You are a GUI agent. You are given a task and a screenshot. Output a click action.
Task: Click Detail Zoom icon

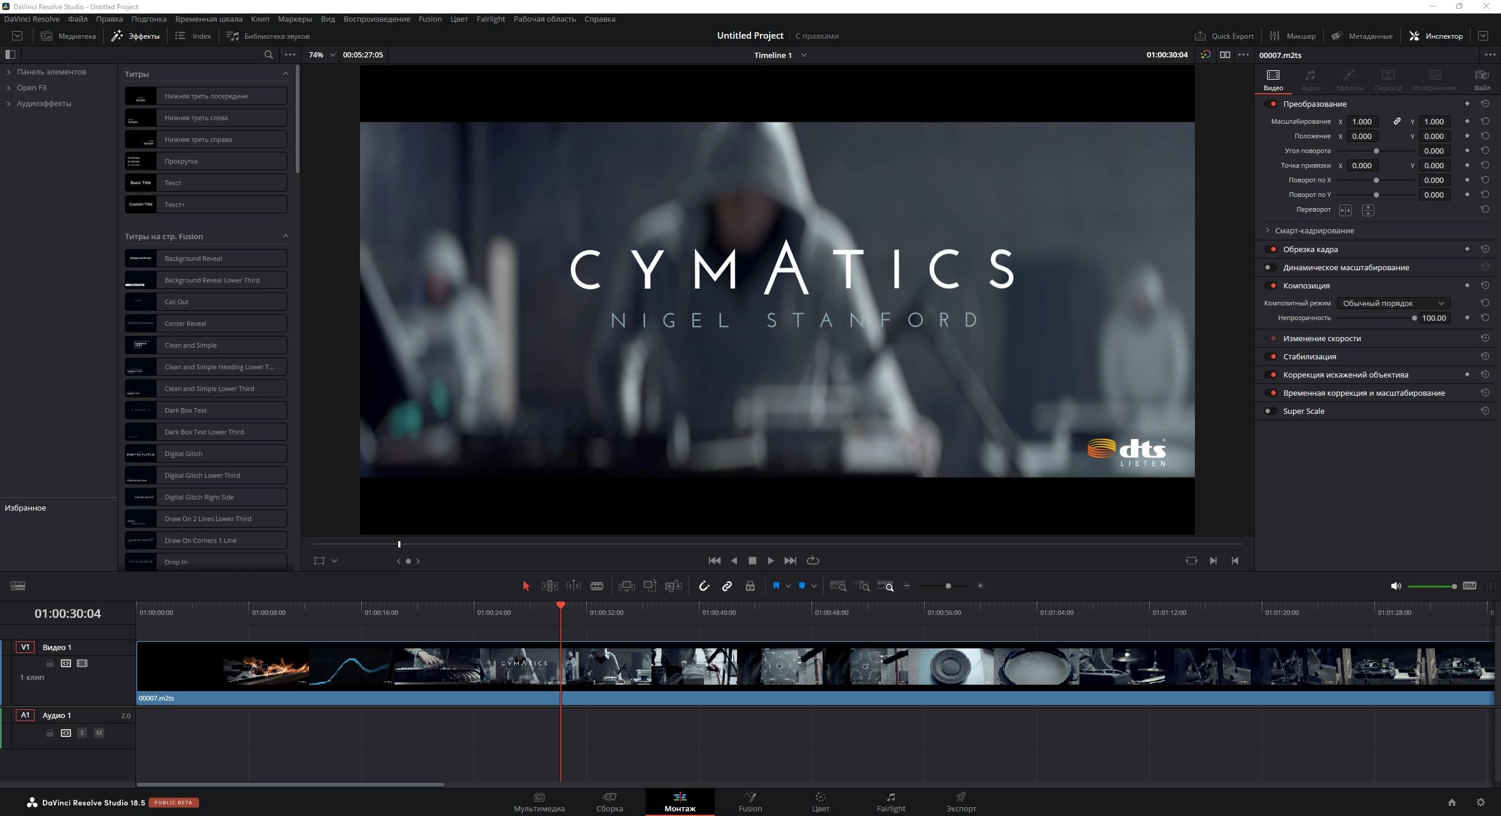pyautogui.click(x=862, y=586)
